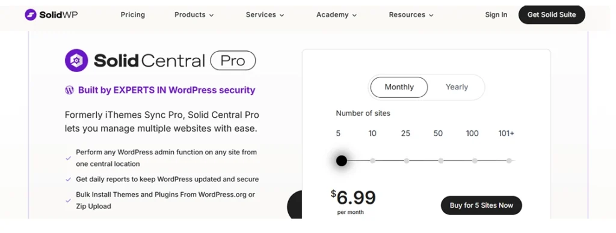Click the Pro badge next to Solid Central
This screenshot has width=616, height=233.
tap(233, 61)
